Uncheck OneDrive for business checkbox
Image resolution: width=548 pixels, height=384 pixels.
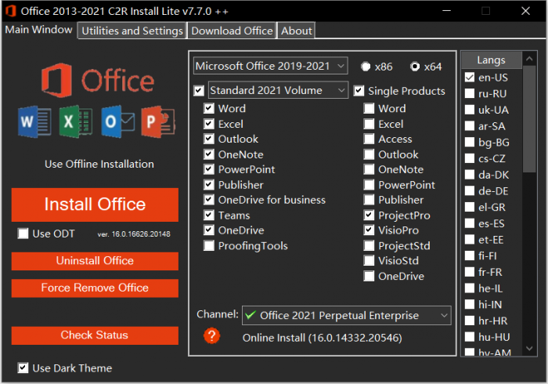[209, 200]
